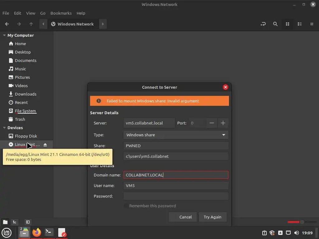The width and height of the screenshot is (319, 239).
Task: Click the path bar left scroll arrow
Action: 43,24
